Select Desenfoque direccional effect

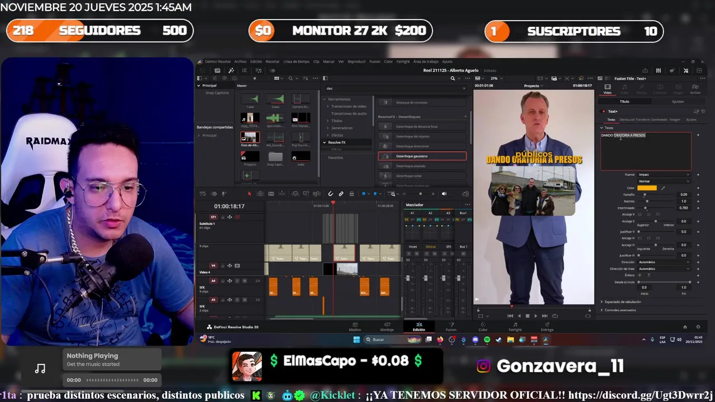[422, 146]
